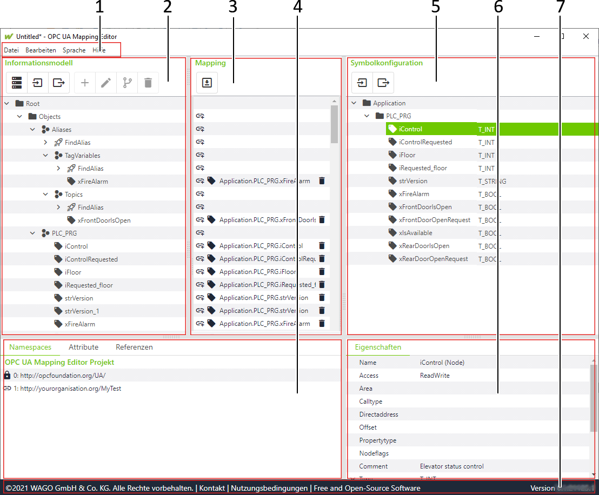Click the pencil edit icon in Informationsmodell
The height and width of the screenshot is (495, 599).
point(106,83)
